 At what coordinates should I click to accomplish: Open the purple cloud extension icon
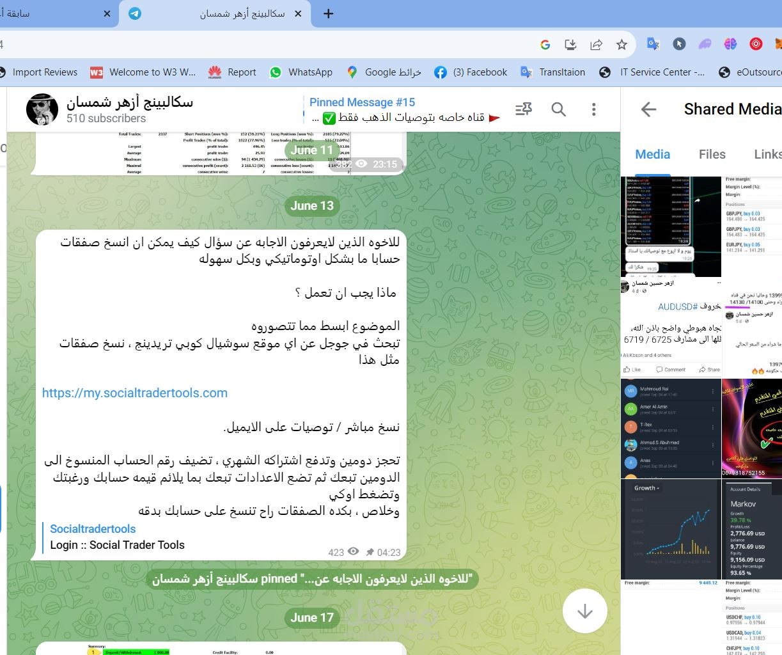pos(705,44)
